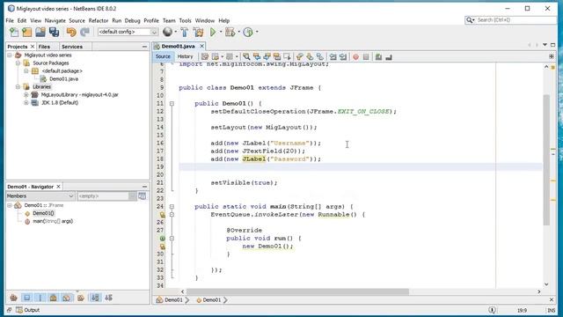The height and width of the screenshot is (317, 563).
Task: Toggle Rectangular Selection in editor toolbar
Action: tap(287, 56)
